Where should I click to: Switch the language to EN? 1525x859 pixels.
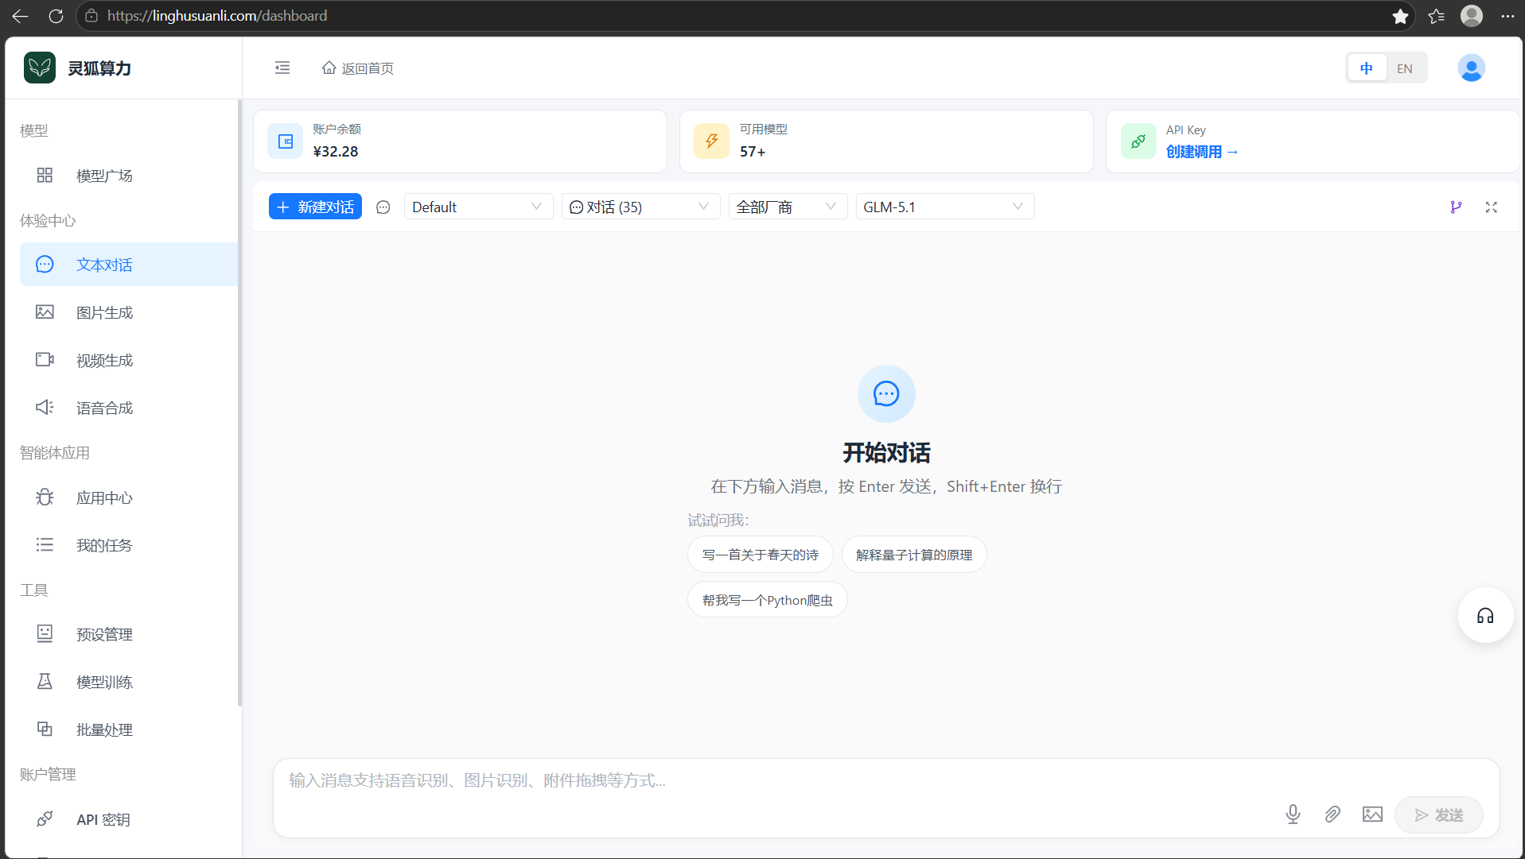pyautogui.click(x=1405, y=68)
